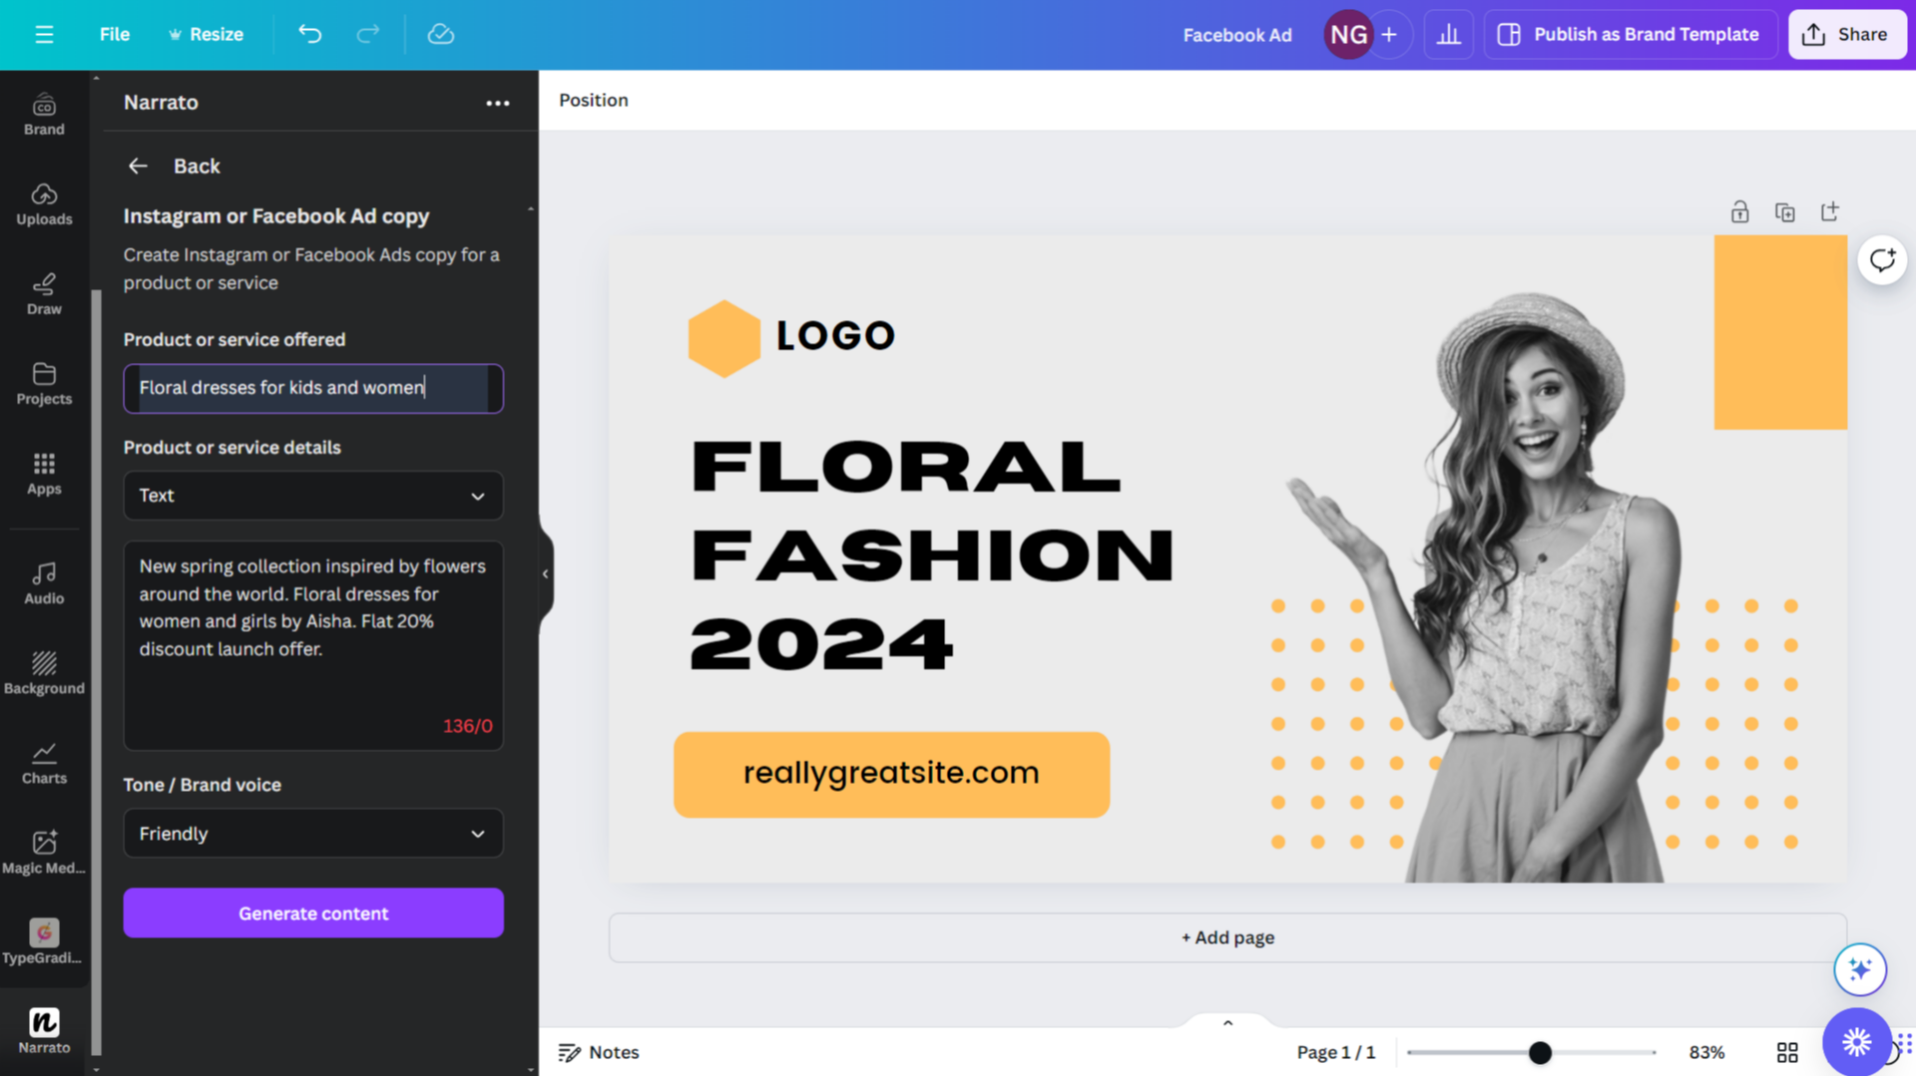1916x1077 pixels.
Task: Click the Generate content button
Action: pos(313,912)
